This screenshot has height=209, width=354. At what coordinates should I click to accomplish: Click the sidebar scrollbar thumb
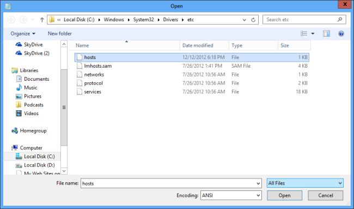click(64, 108)
